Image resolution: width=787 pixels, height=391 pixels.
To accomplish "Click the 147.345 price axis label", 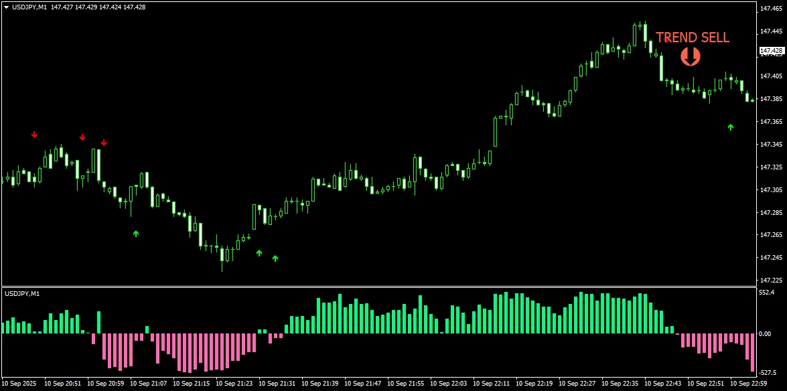I will (x=772, y=145).
